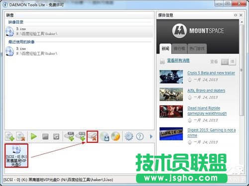249x186 pixels.
Task: Select the SCSI-0 (K:) virtual drive
Action: tap(16, 156)
